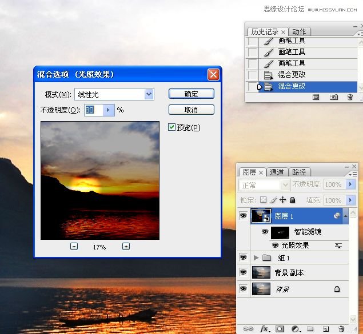Zoom out the dialog preview with minus button
This screenshot has height=334, width=363.
74,247
